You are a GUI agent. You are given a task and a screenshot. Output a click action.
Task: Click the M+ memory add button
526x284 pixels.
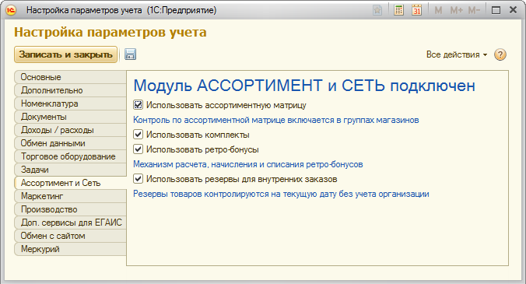point(456,10)
